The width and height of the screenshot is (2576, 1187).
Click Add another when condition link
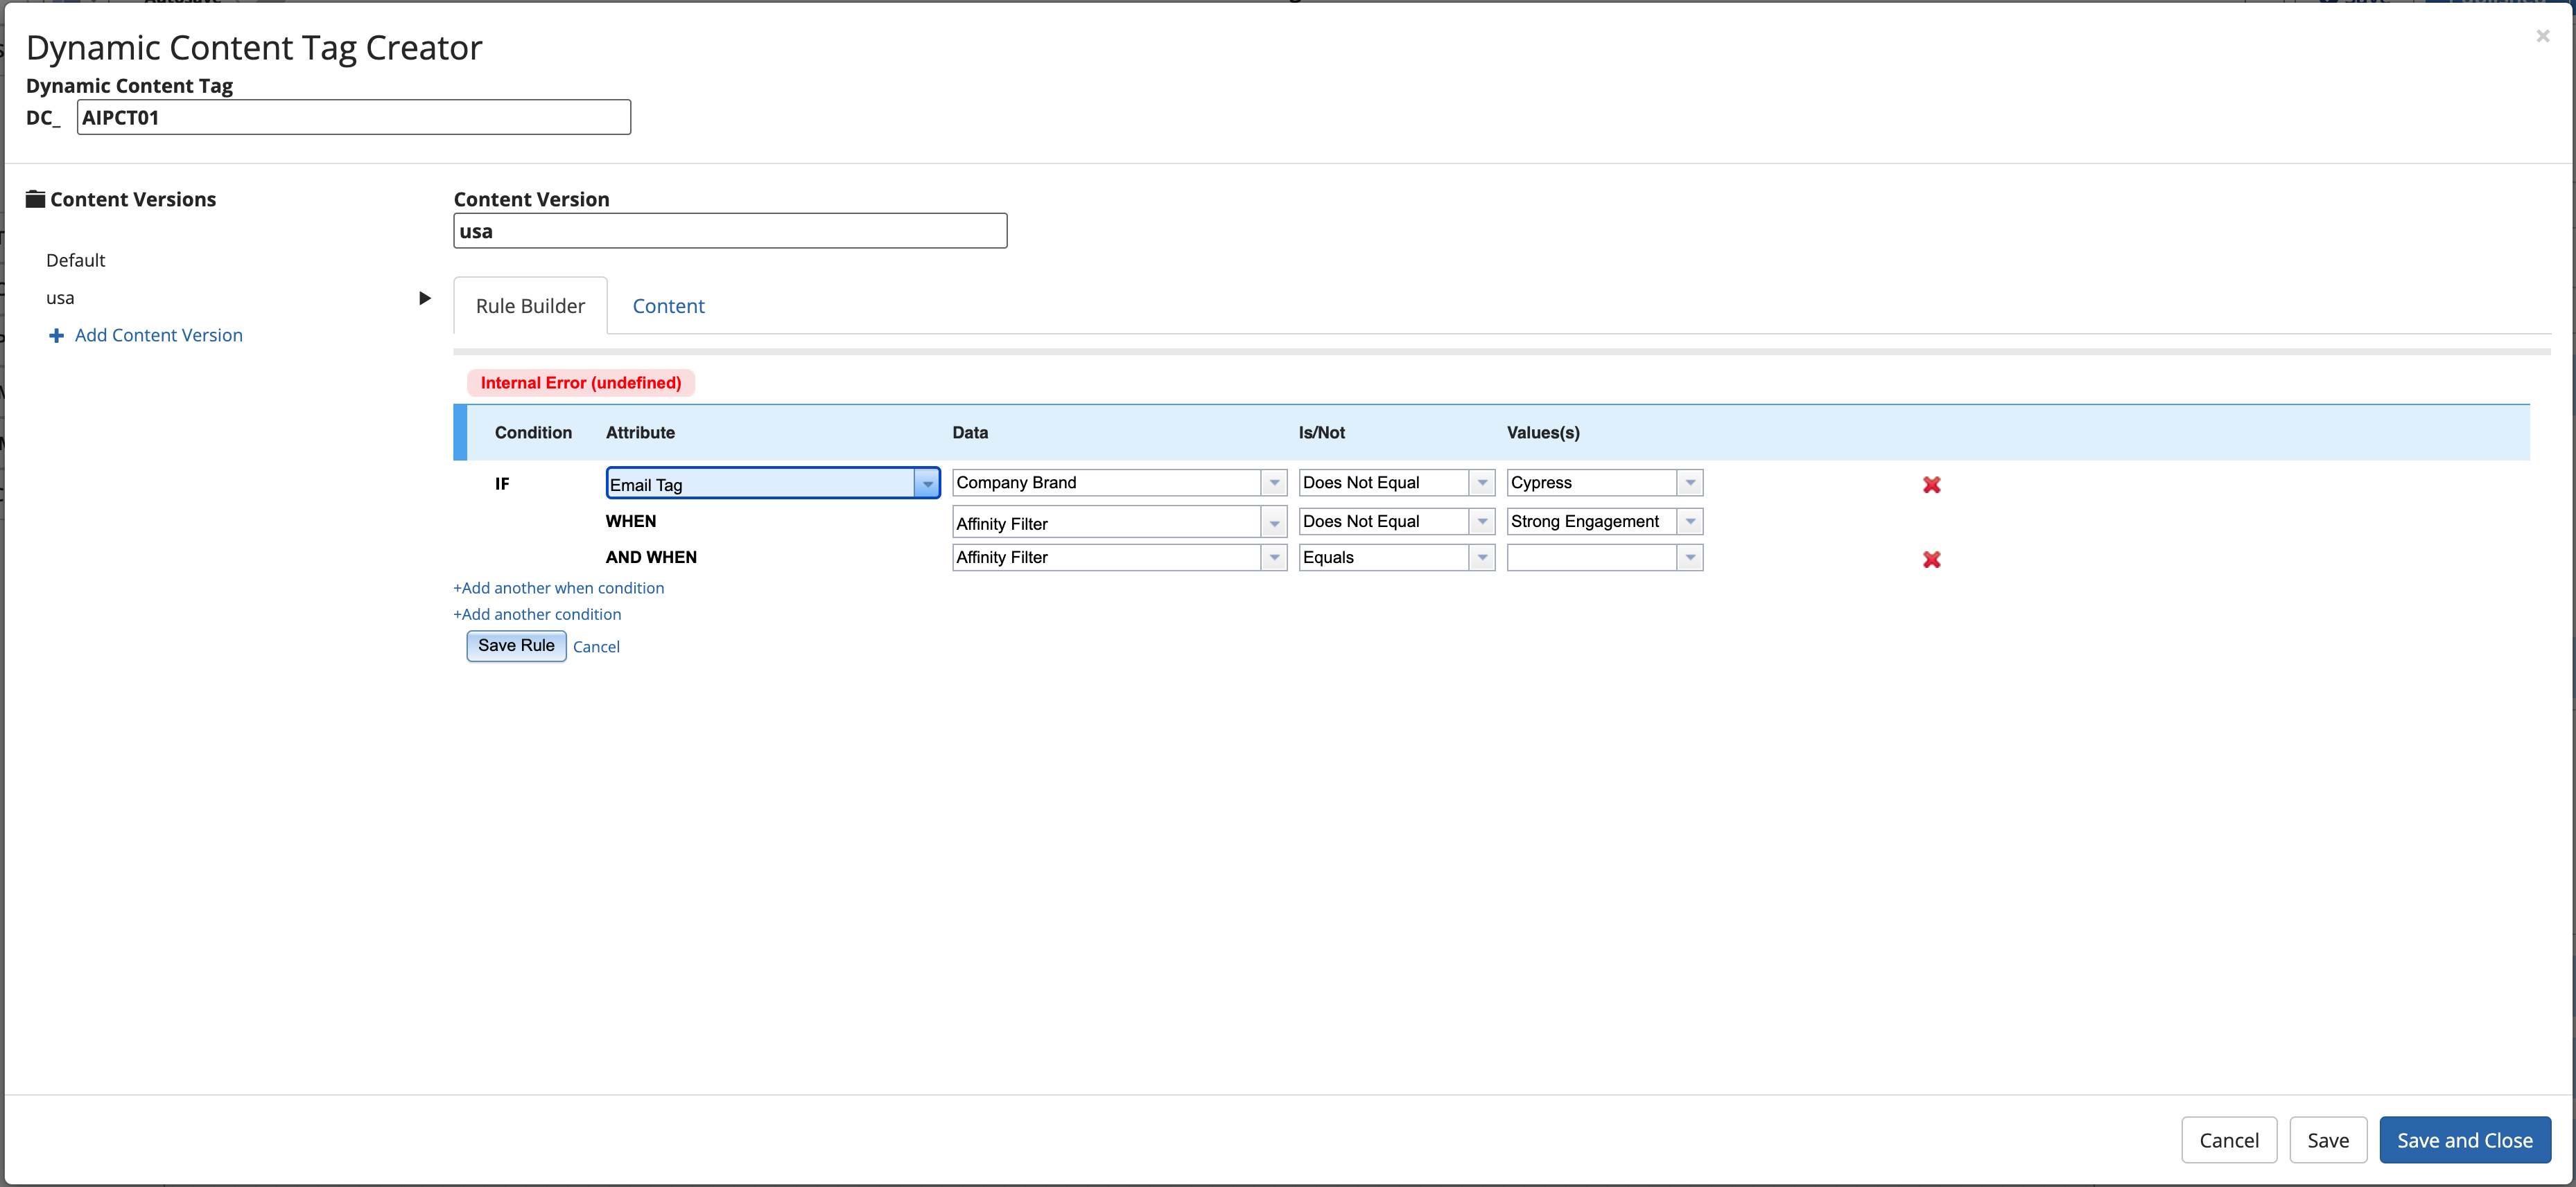coord(559,587)
